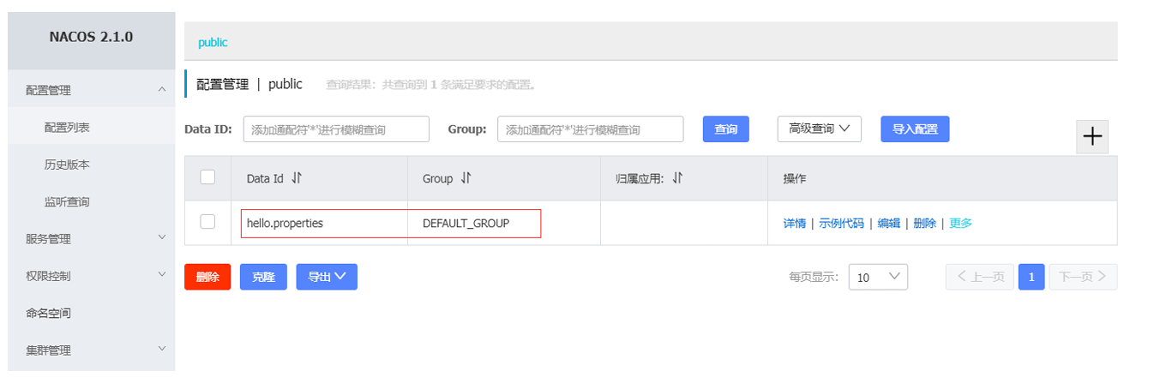Toggle the select-all checkbox in table header
1154x389 pixels.
click(207, 177)
